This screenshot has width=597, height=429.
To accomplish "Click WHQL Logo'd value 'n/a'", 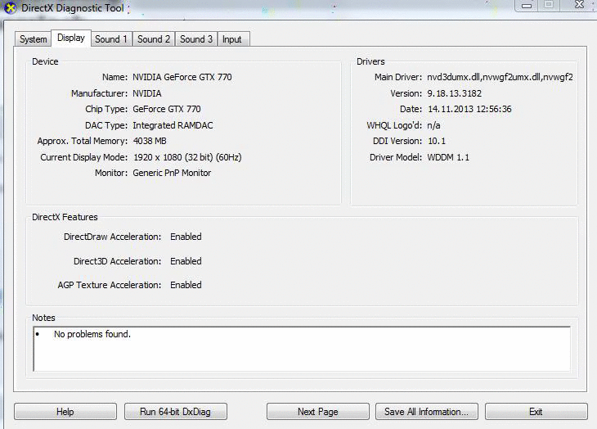I will [x=433, y=125].
